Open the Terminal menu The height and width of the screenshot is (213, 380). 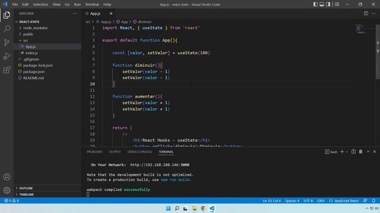tap(92, 4)
